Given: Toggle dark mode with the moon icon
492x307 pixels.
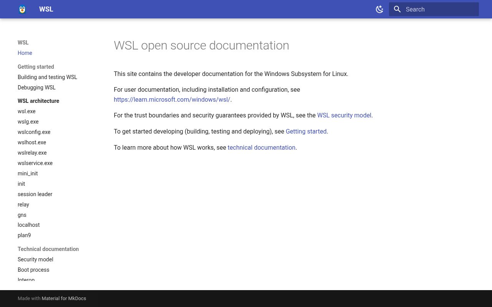Looking at the screenshot, I should pyautogui.click(x=379, y=9).
